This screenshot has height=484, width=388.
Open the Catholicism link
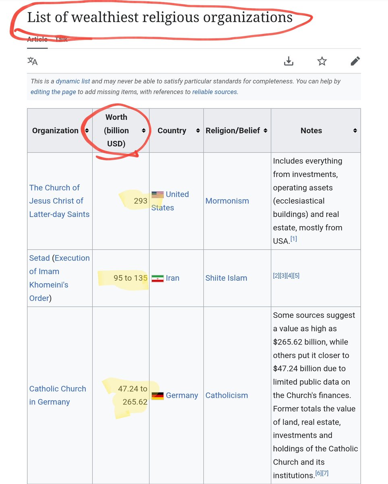(x=227, y=395)
